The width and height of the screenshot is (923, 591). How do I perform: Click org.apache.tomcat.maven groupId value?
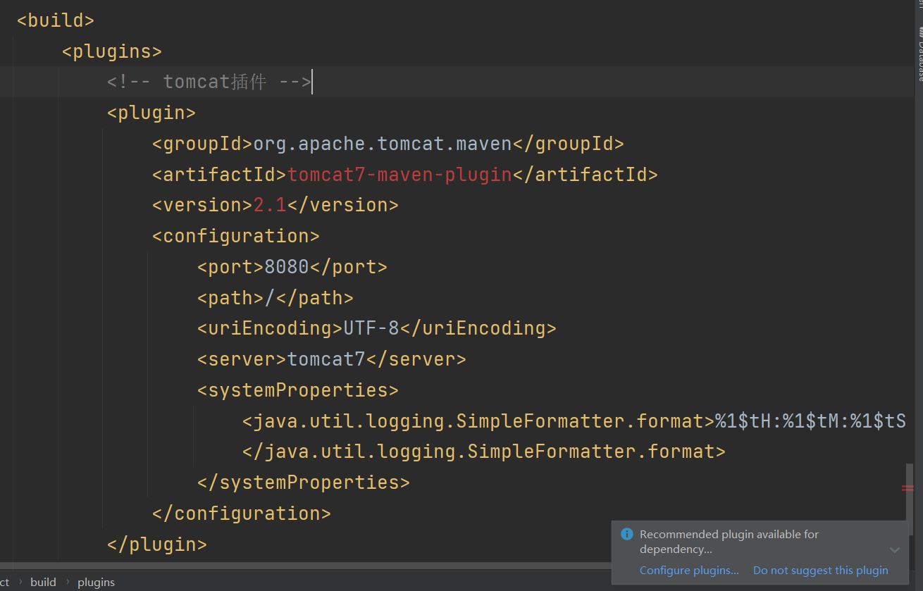[383, 144]
